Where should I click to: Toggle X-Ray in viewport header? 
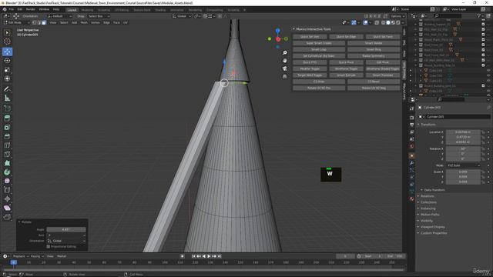(377, 22)
